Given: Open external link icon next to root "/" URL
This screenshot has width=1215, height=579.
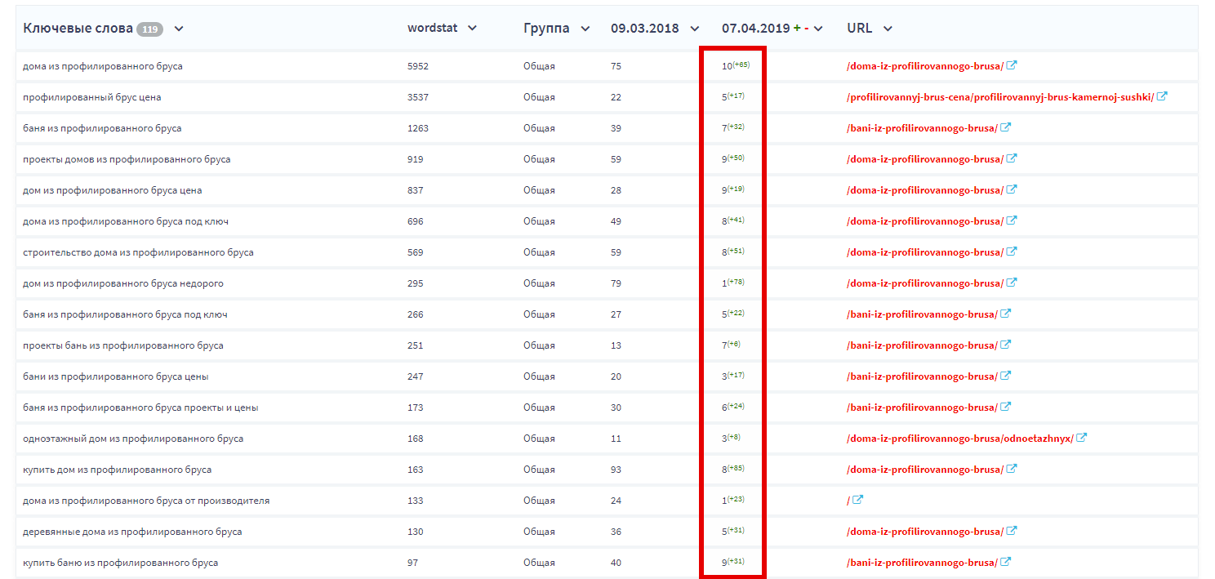Looking at the screenshot, I should click(857, 500).
